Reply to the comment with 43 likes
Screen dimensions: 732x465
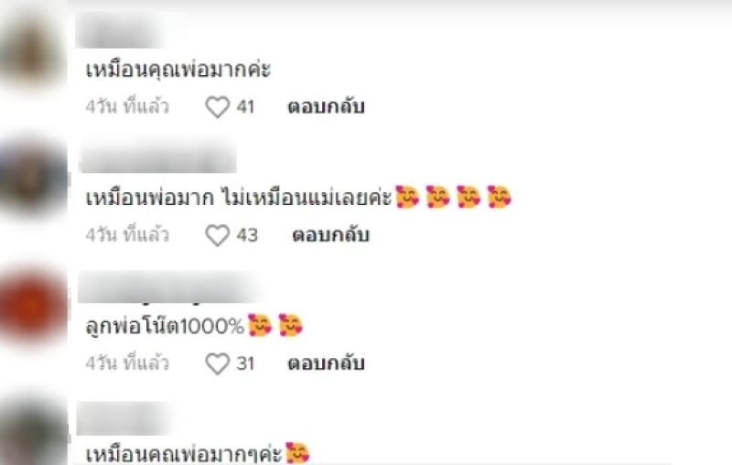[x=330, y=235]
